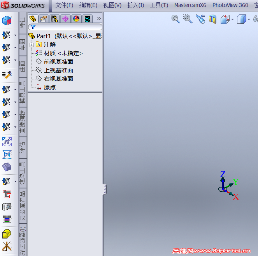Select the 原点 origin item
Viewport: 258px width, 256px height.
click(x=46, y=87)
